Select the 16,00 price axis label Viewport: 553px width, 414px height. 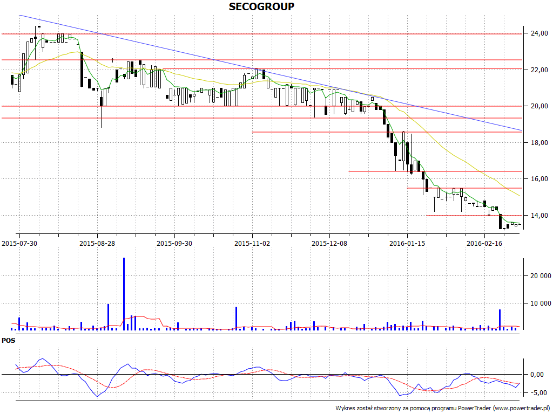539,179
